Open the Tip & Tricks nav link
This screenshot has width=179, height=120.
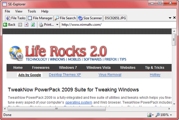point(155,67)
